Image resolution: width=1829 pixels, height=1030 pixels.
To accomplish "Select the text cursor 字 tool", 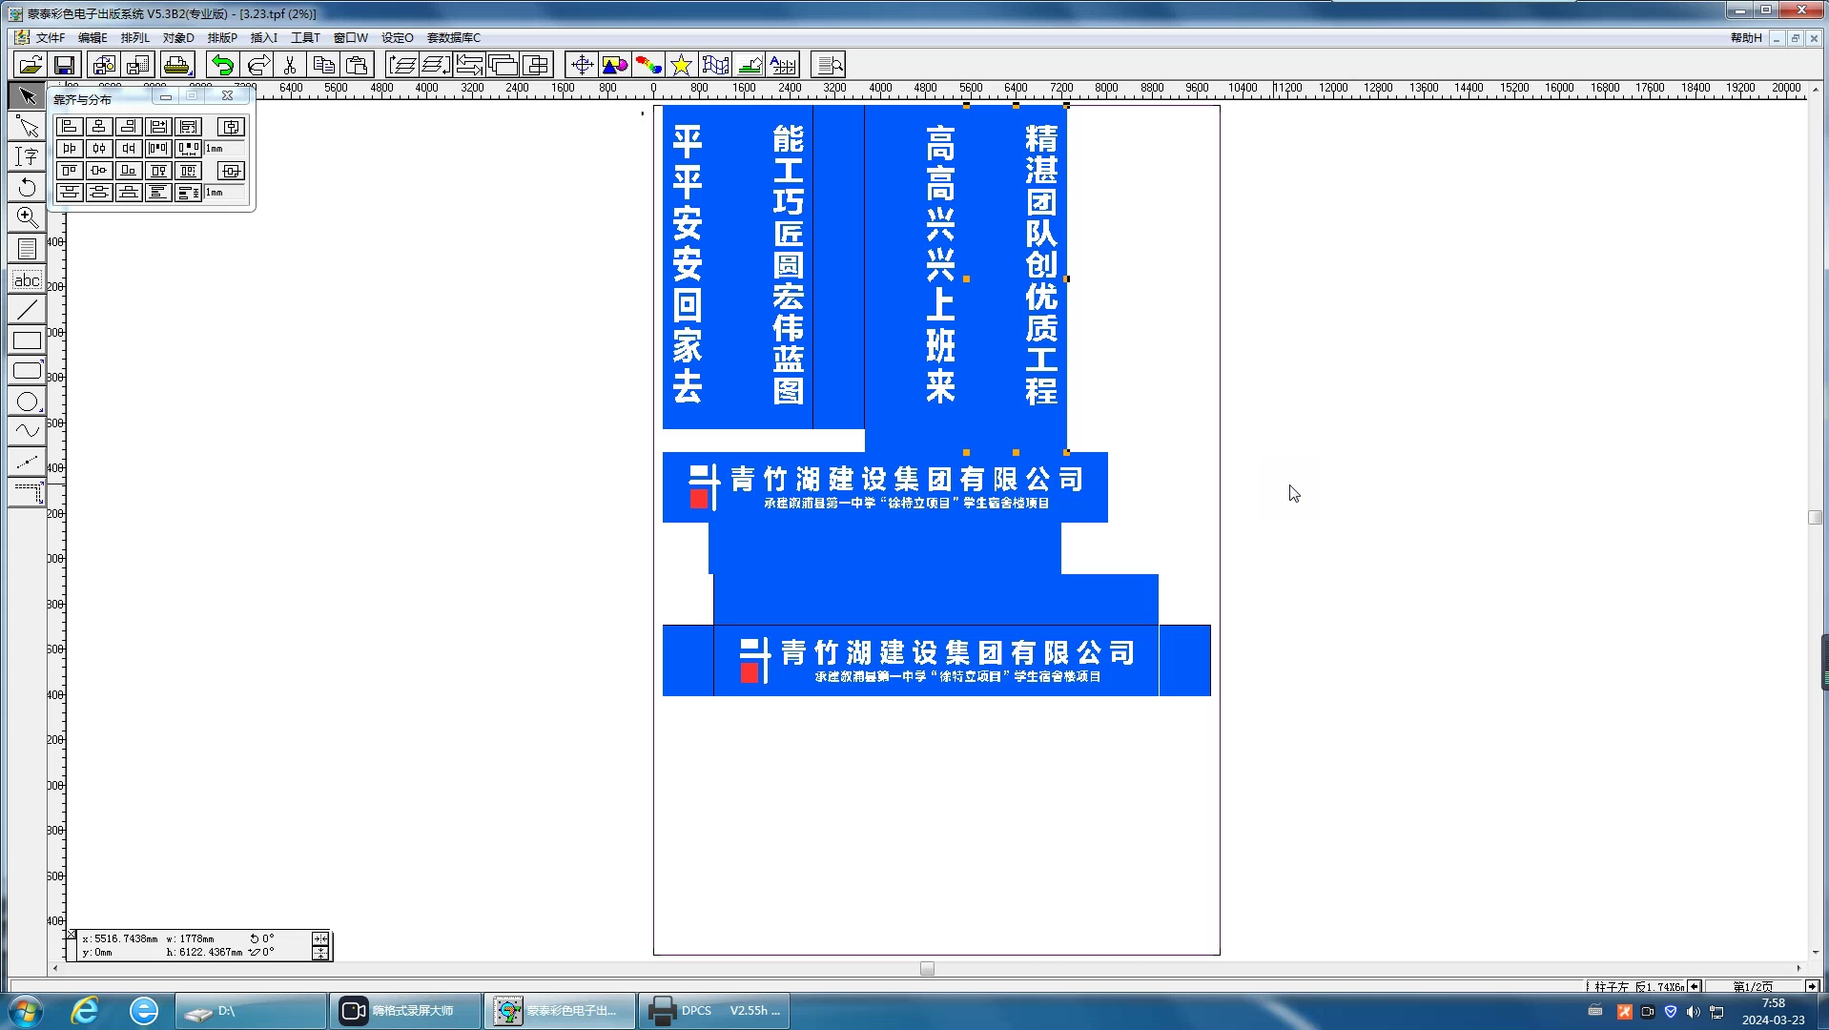I will coord(27,156).
